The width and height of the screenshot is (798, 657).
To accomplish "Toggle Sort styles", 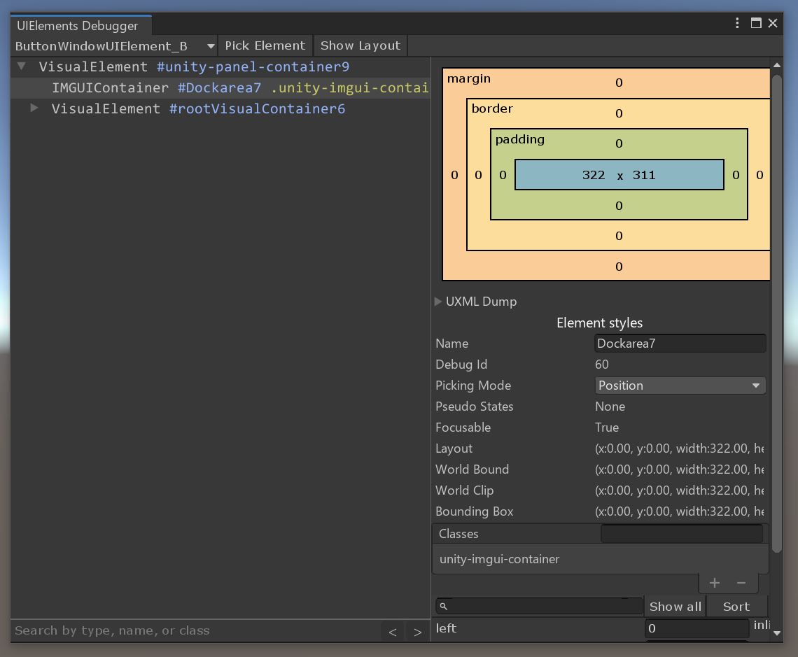I will pos(736,606).
